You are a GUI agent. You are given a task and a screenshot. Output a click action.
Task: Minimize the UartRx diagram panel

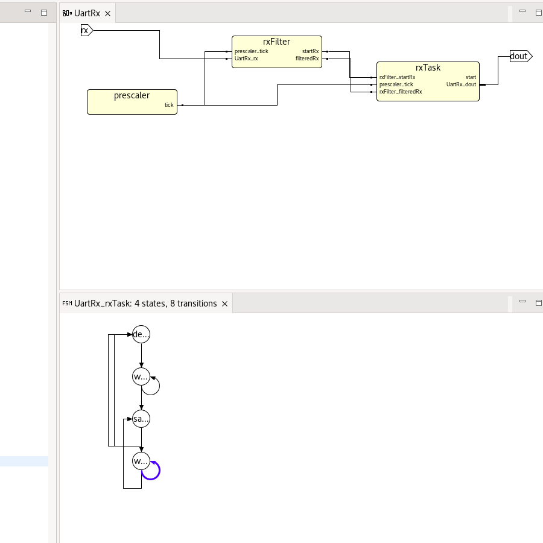522,12
